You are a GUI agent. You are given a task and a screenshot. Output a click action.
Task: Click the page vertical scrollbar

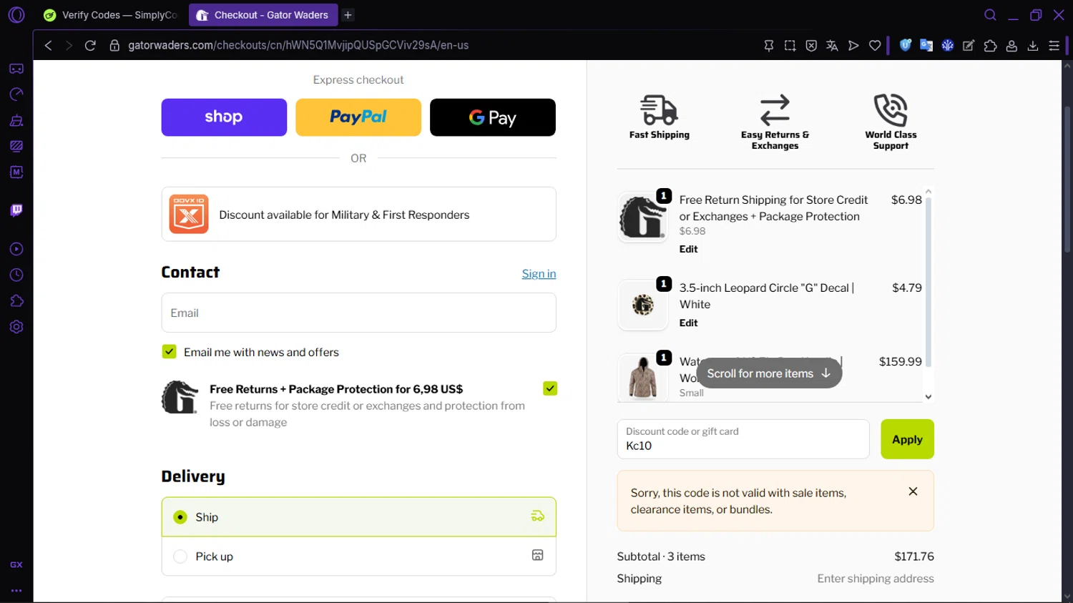[1067, 179]
